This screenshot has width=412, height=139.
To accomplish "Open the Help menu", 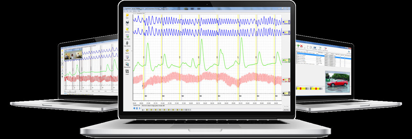I will coord(139,11).
